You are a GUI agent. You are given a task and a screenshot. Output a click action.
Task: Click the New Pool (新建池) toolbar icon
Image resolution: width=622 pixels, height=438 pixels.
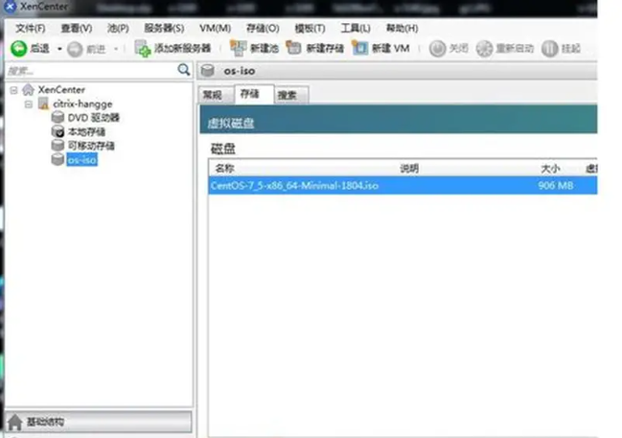[238, 48]
